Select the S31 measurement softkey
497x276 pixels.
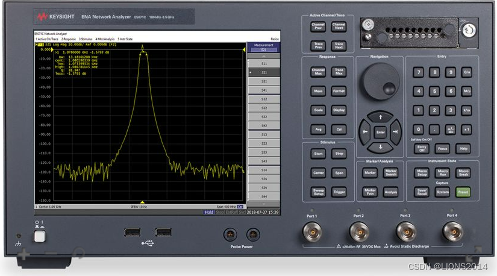264,81
